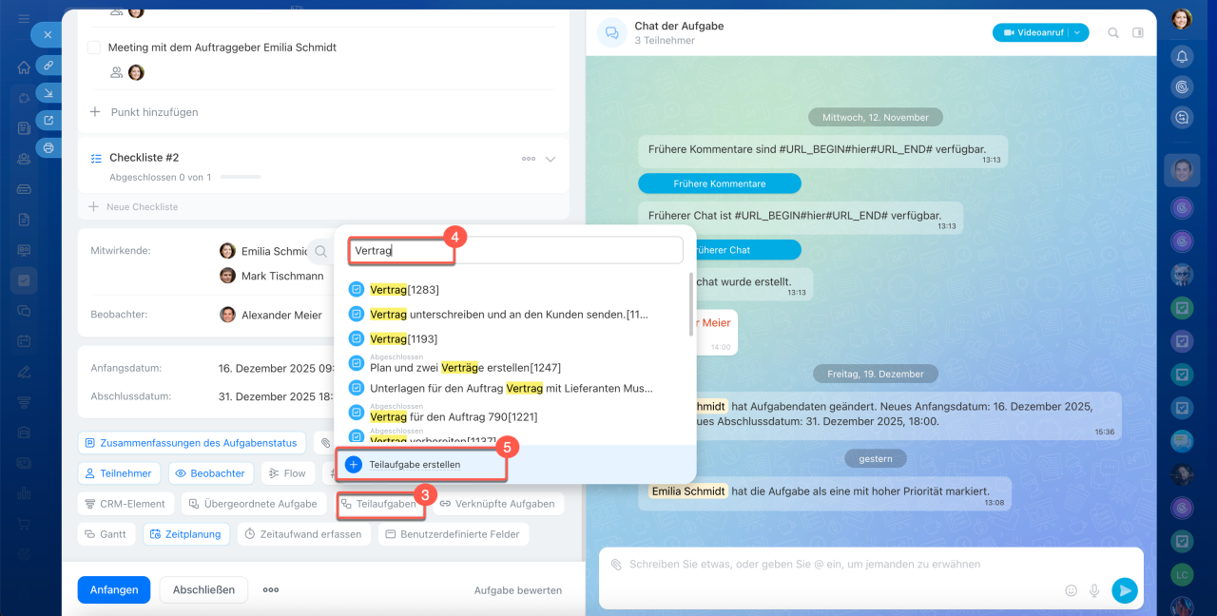Open the LC avatar chat in the right bar
The image size is (1217, 616).
(x=1182, y=575)
